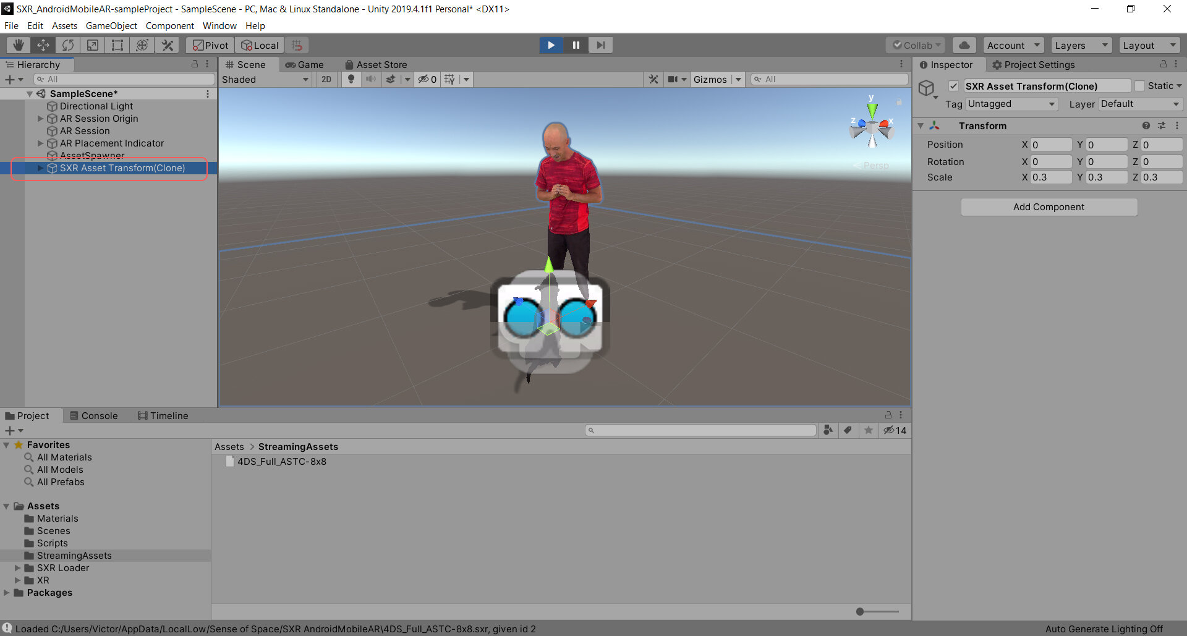1187x636 pixels.
Task: Open Layout dropdown
Action: [x=1149, y=45]
